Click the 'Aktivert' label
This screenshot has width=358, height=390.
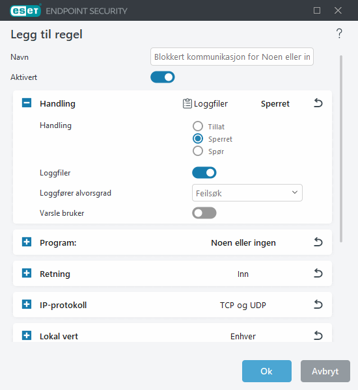coord(23,77)
